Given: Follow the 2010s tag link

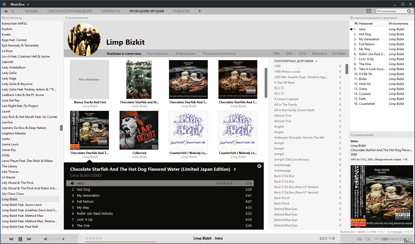Looking at the screenshot, I should 302,54.
